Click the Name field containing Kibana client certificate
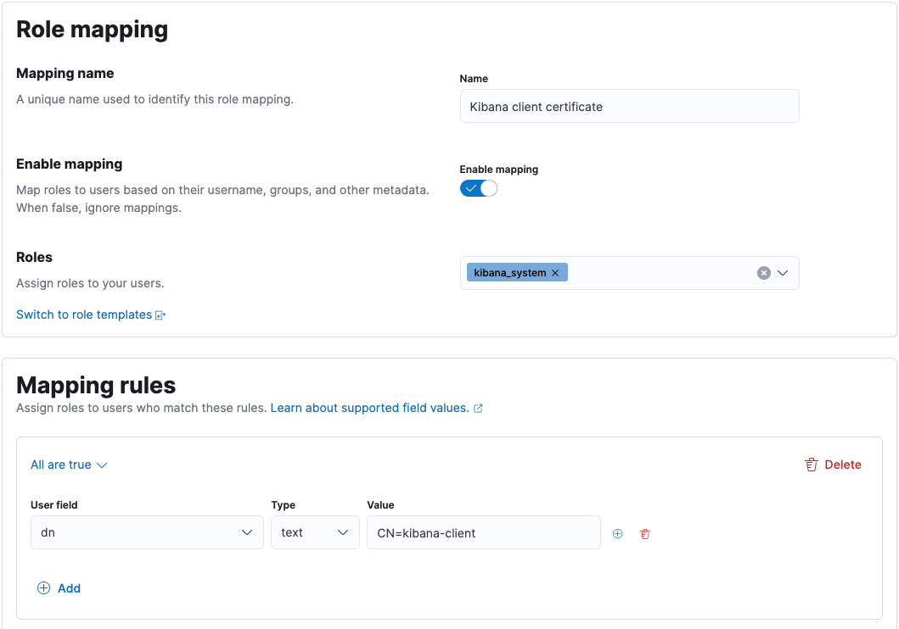This screenshot has width=899, height=629. click(629, 105)
